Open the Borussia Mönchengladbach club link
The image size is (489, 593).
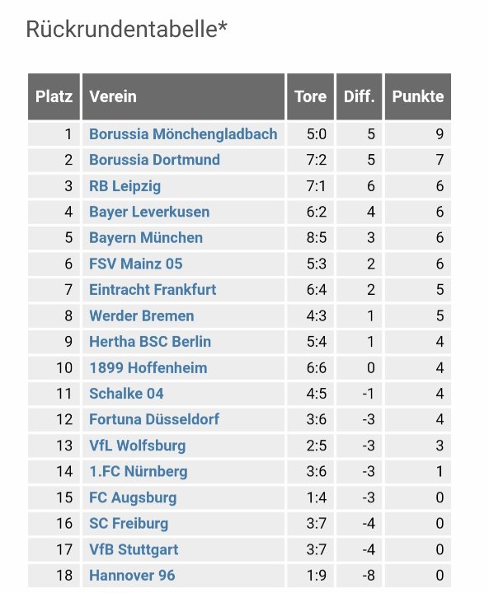point(183,134)
